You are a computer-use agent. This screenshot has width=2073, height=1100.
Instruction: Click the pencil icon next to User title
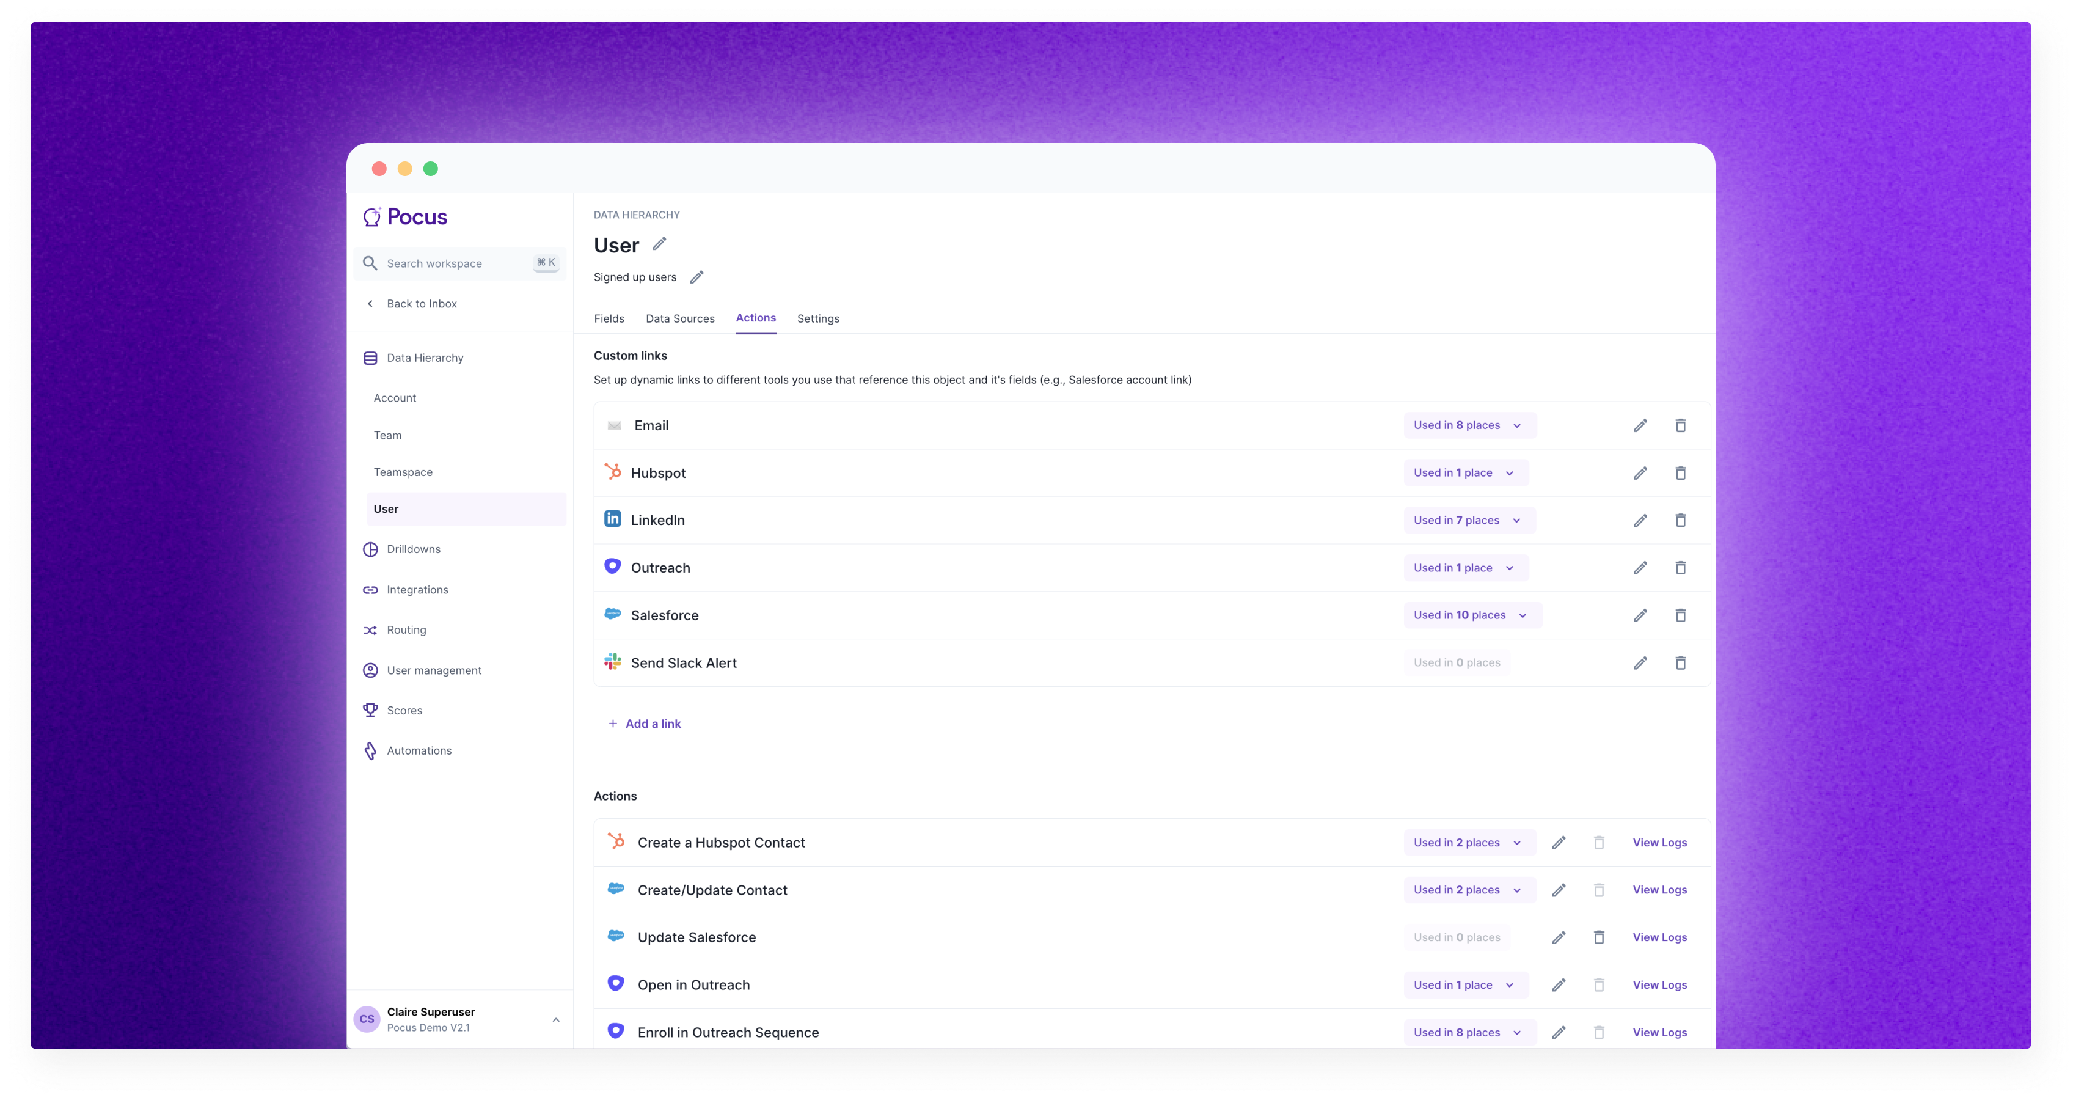tap(659, 244)
